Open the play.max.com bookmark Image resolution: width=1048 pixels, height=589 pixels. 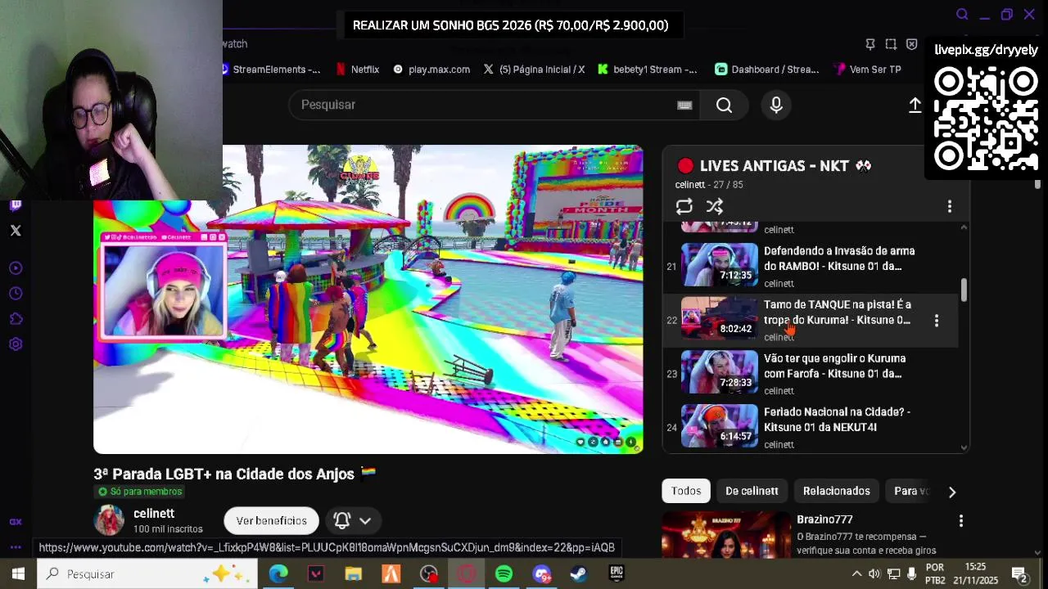[x=431, y=70]
